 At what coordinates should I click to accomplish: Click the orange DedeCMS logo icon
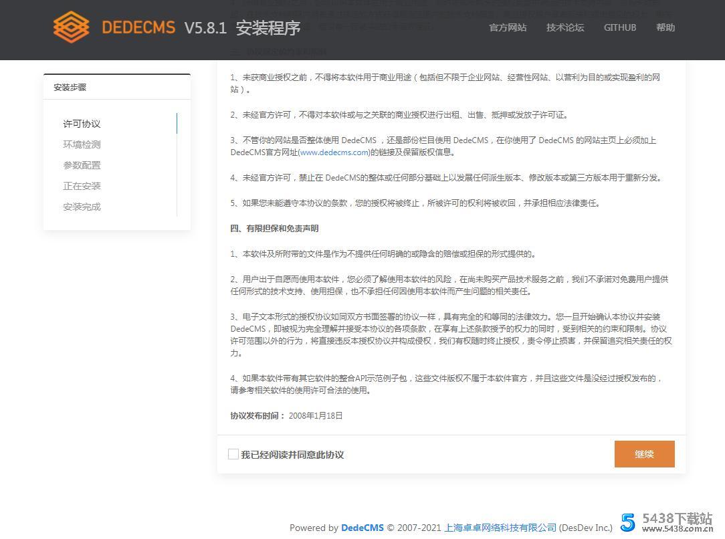point(71,27)
